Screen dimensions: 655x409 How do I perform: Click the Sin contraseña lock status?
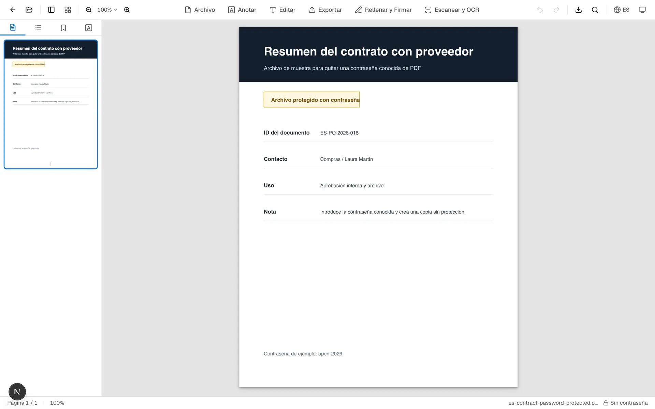coord(625,403)
